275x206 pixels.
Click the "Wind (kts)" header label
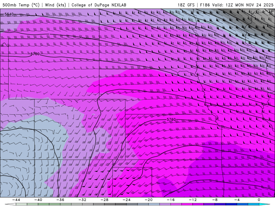55,5
